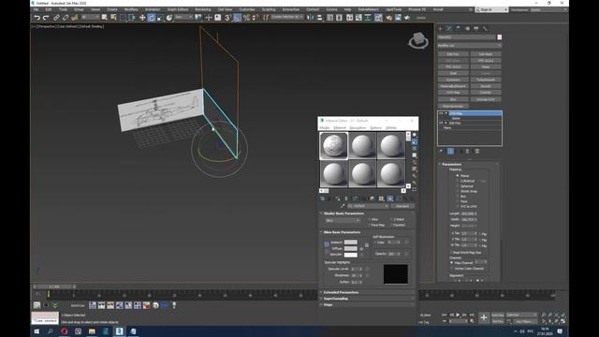Open the shader type dropdown
This screenshot has width=599, height=337.
tap(343, 221)
